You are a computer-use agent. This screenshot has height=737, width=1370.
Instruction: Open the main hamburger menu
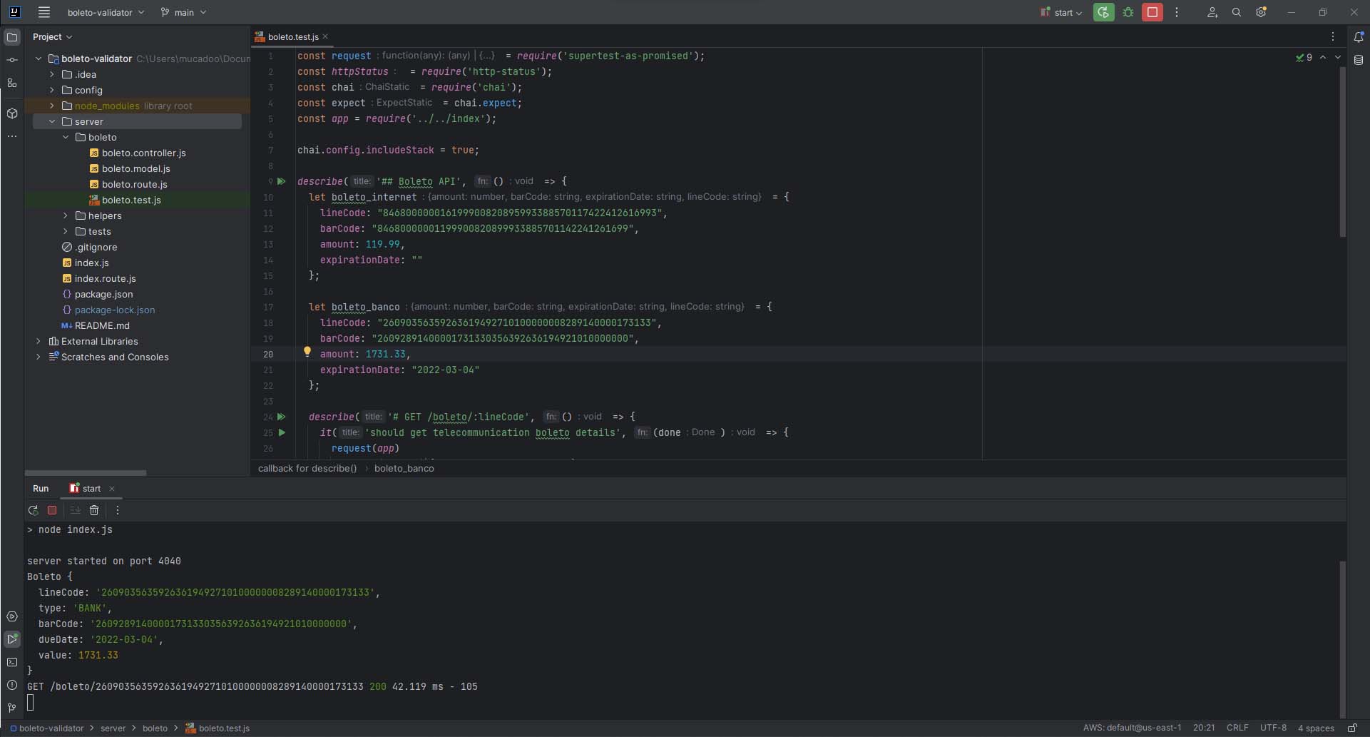coord(44,12)
